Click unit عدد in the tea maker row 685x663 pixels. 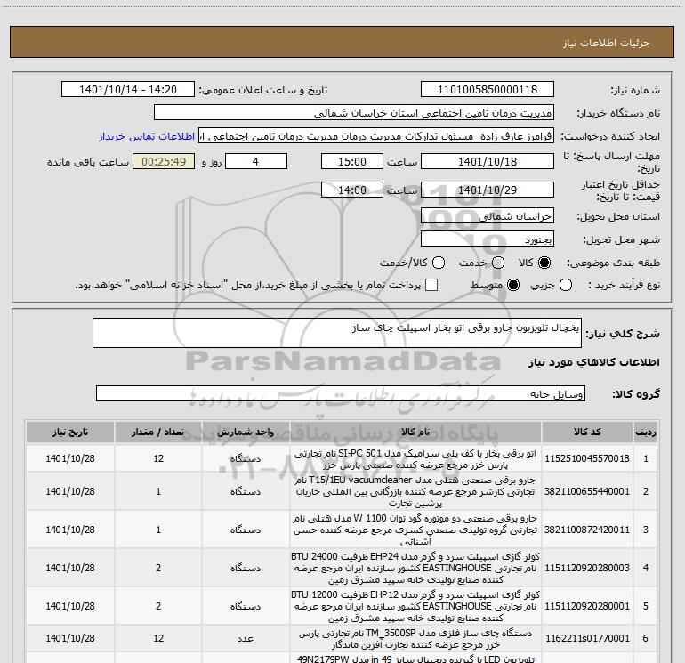tap(246, 638)
